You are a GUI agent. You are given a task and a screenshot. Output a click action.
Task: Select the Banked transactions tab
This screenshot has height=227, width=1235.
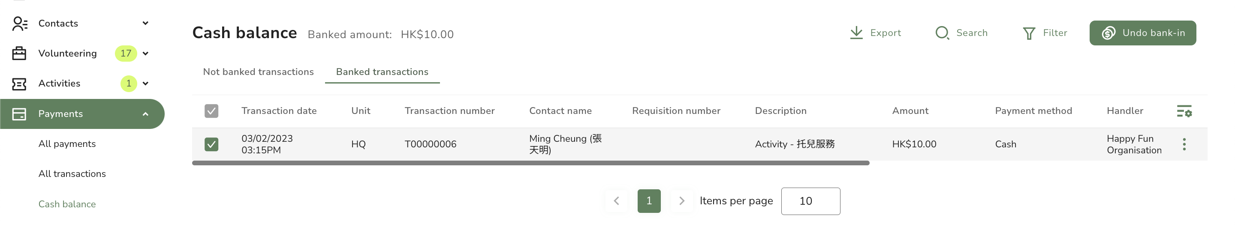point(382,72)
